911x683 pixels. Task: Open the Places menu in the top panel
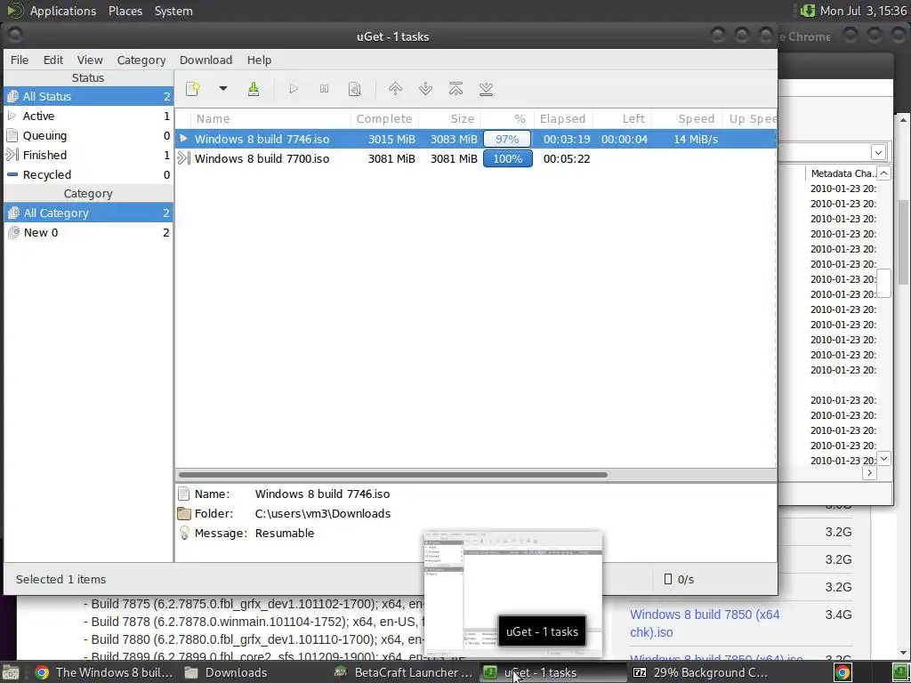[x=125, y=11]
